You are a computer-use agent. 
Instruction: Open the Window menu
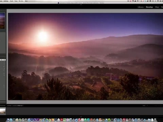coord(21,1)
